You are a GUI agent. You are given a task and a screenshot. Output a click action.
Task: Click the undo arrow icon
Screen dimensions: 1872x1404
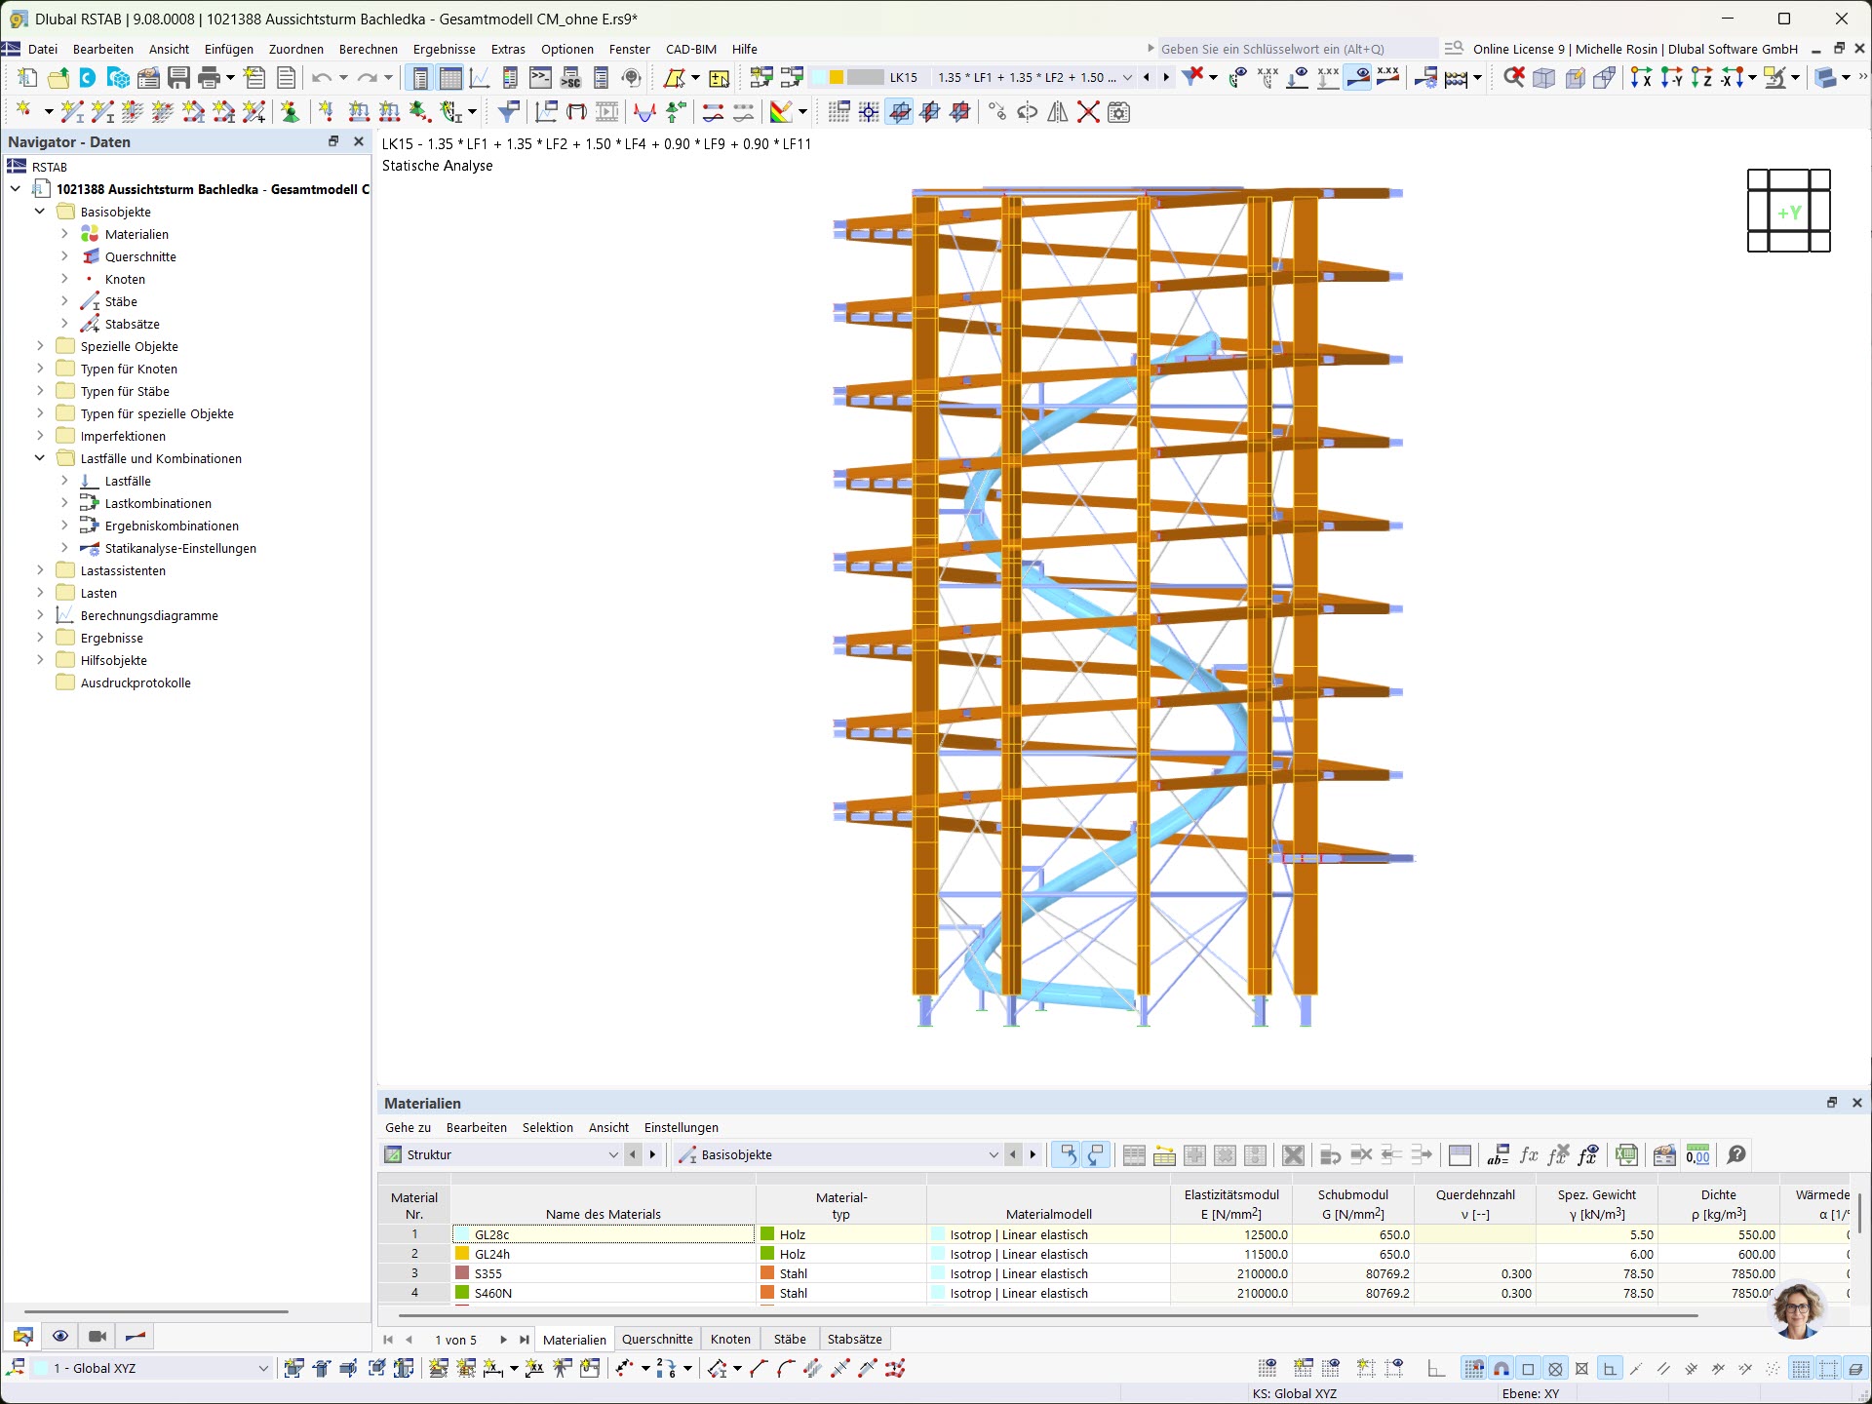coord(322,78)
